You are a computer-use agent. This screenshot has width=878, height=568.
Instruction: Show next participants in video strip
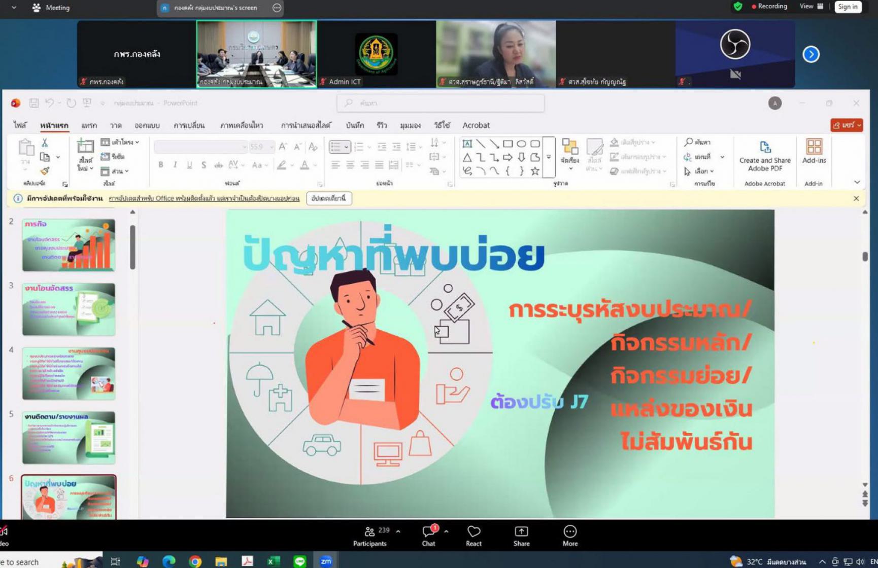[811, 54]
